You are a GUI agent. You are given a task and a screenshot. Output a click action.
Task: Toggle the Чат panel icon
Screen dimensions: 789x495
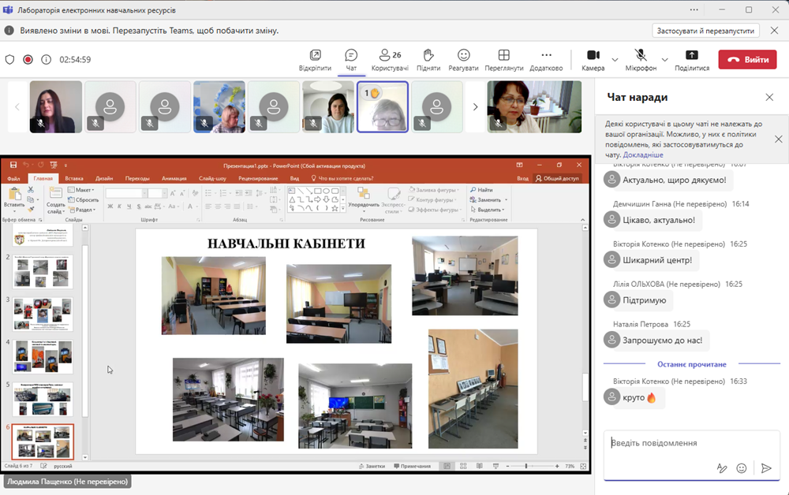[x=351, y=55]
